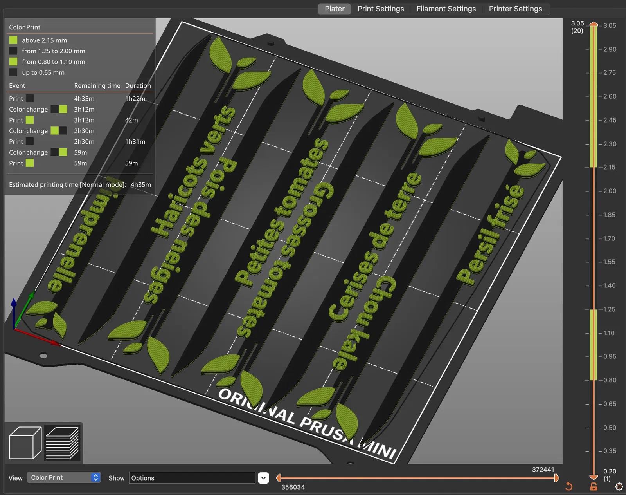The height and width of the screenshot is (495, 626).
Task: Switch to the Print Settings tab
Action: [381, 9]
